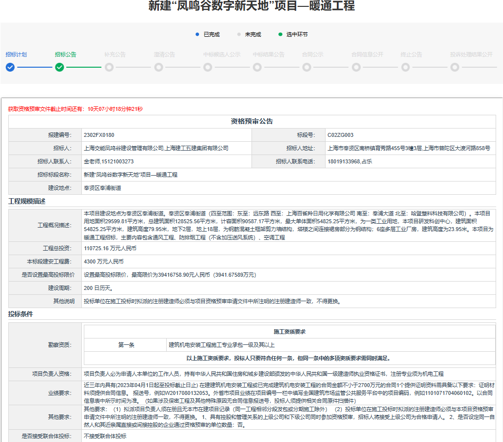Screen dimensions: 503x442
Task: Click the red deadline countdown text
Action: tap(75, 109)
